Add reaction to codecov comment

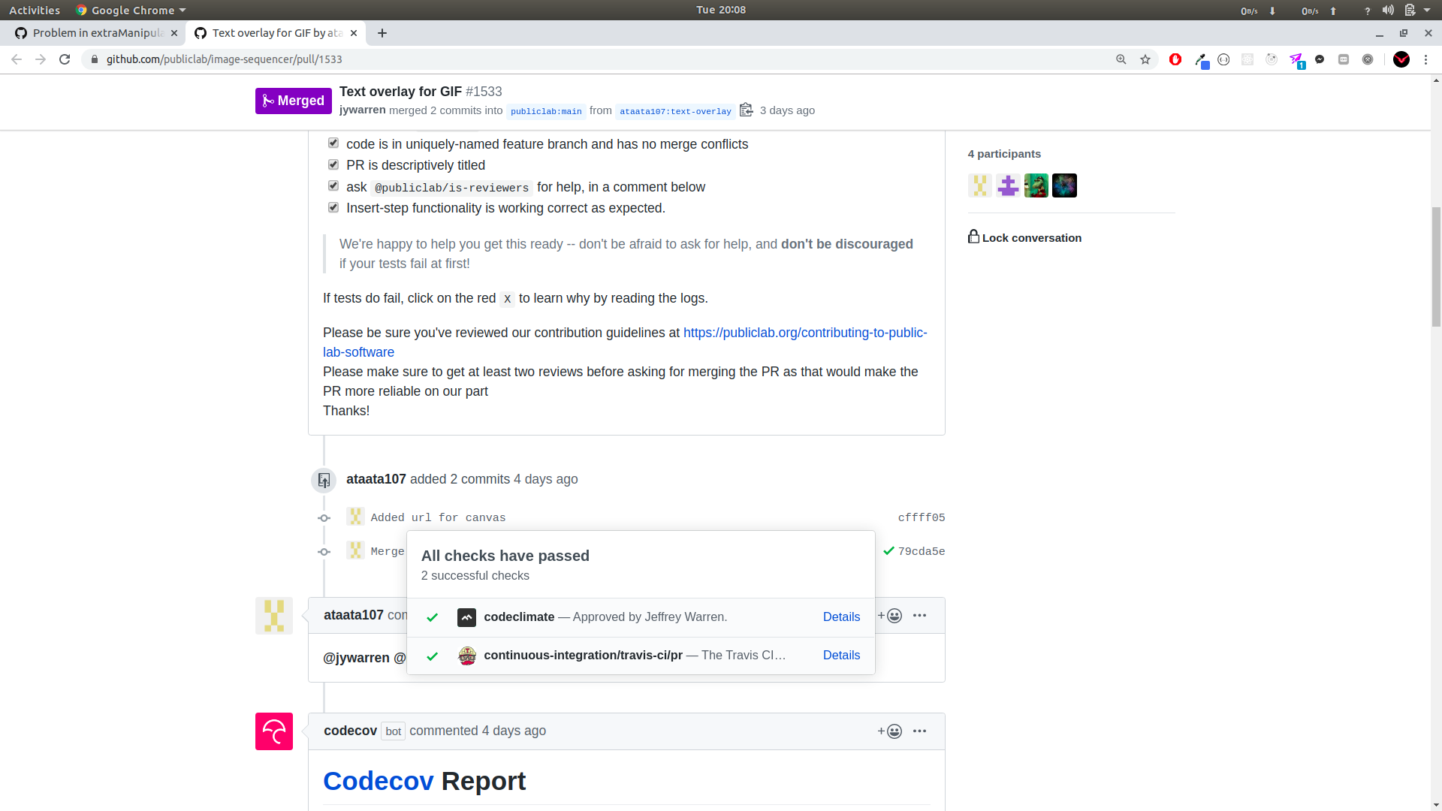click(x=890, y=731)
